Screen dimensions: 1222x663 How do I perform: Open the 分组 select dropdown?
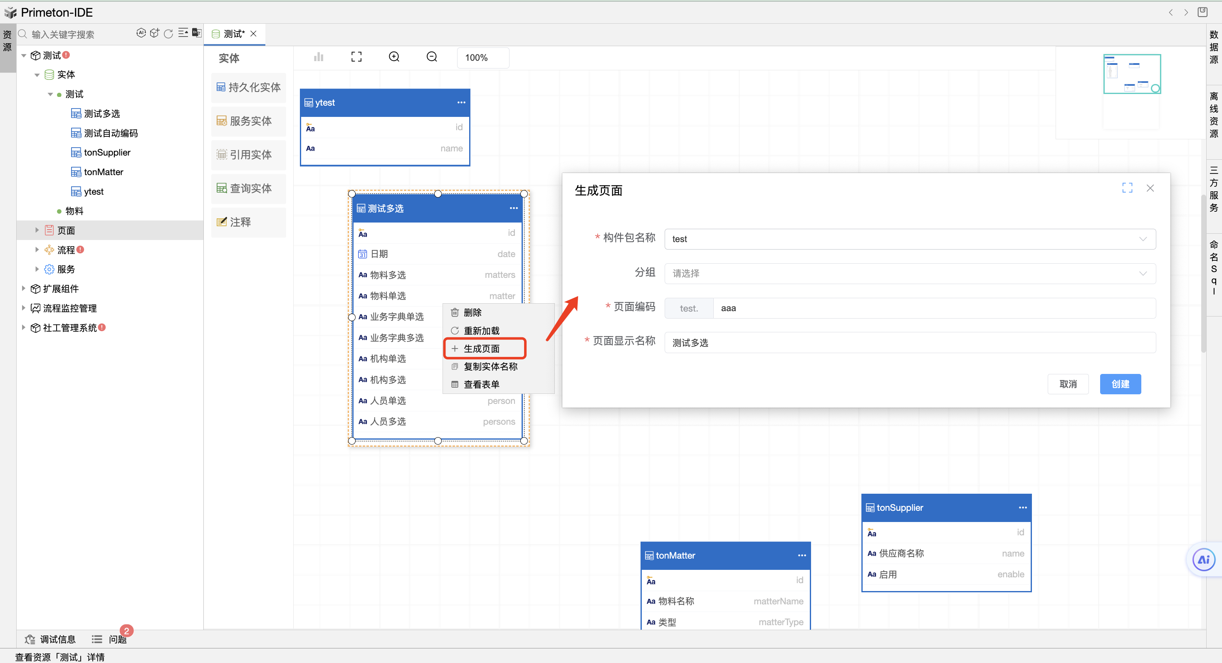tap(910, 274)
